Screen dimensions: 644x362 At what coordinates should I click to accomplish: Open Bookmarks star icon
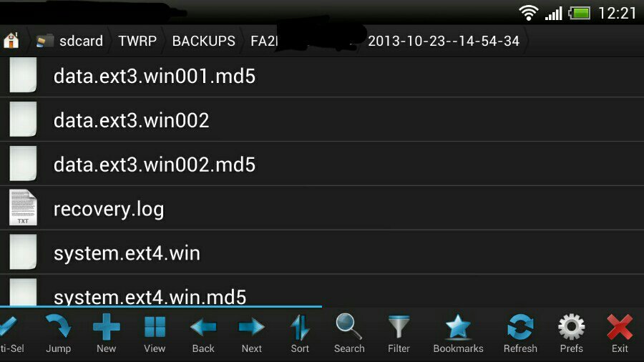[x=458, y=333]
